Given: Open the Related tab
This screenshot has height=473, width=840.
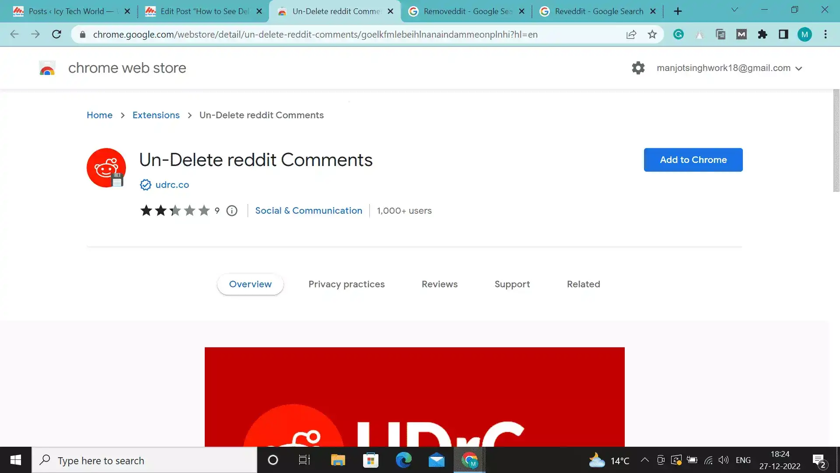Looking at the screenshot, I should pyautogui.click(x=584, y=284).
